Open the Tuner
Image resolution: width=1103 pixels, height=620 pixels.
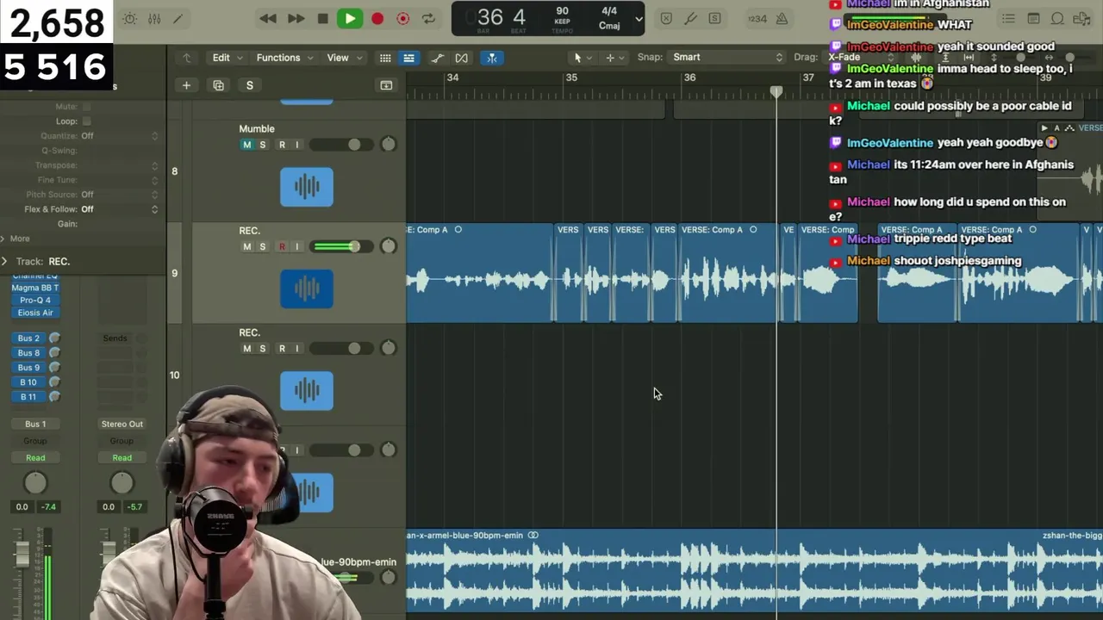point(690,19)
